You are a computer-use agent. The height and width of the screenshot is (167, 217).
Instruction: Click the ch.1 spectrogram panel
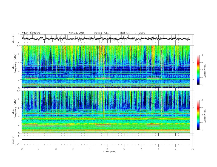106,67
